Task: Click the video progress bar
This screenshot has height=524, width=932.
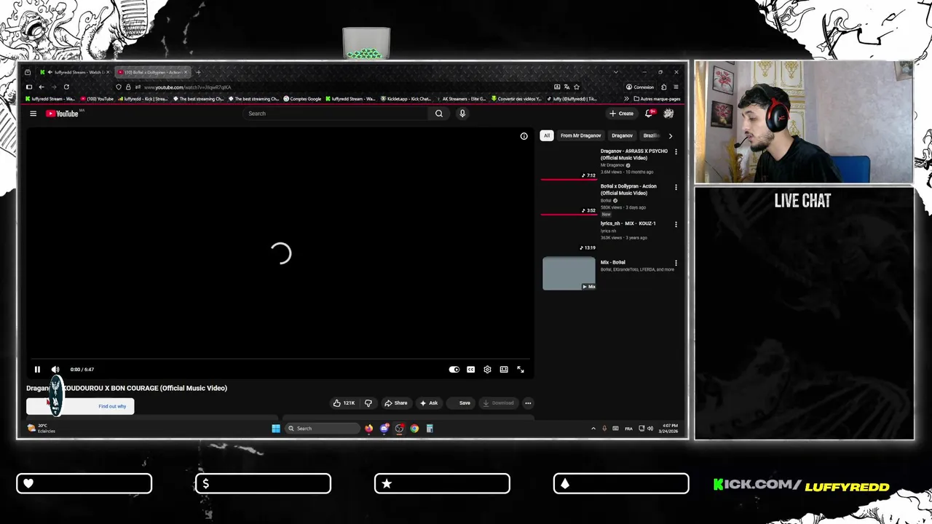Action: pos(280,360)
